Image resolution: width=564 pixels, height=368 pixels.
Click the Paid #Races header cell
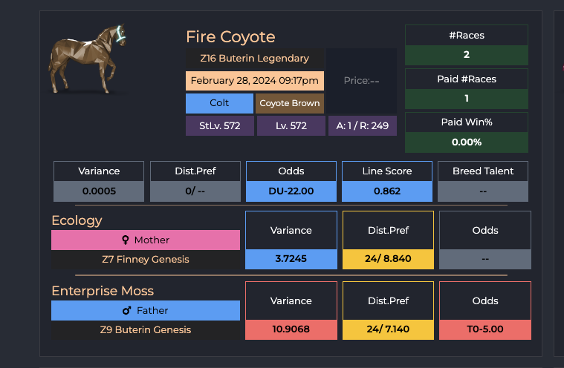[x=467, y=79]
